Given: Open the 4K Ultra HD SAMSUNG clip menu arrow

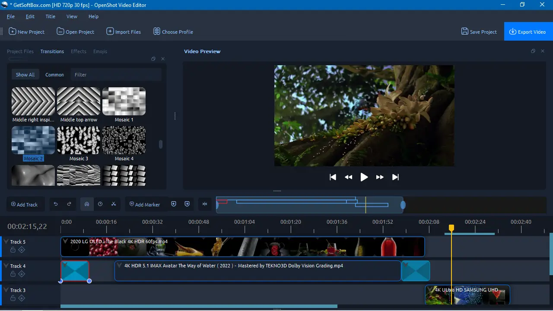Looking at the screenshot, I should pyautogui.click(x=430, y=289).
